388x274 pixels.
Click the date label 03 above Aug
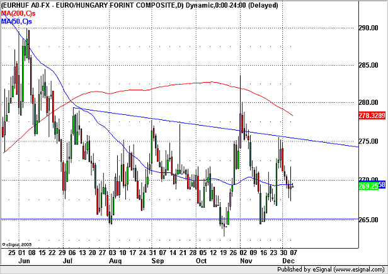(x=112, y=253)
